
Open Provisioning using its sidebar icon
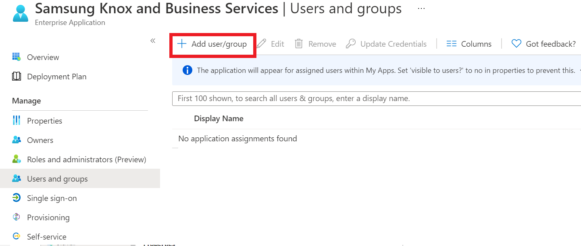17,217
